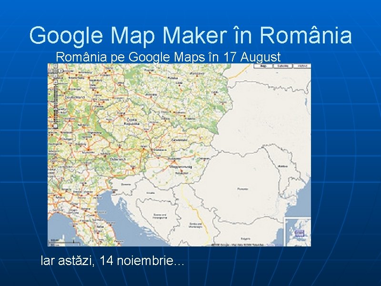The height and width of the screenshot is (286, 381).
Task: Click the zoom out button below the slider
Action: [56, 126]
